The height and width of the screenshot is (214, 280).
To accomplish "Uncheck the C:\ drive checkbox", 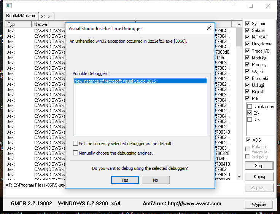I will [x=250, y=113].
